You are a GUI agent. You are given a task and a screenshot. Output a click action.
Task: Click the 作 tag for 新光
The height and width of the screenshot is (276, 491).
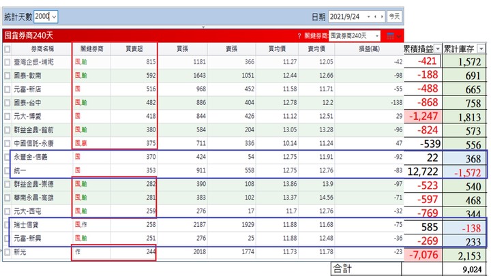coord(77,251)
